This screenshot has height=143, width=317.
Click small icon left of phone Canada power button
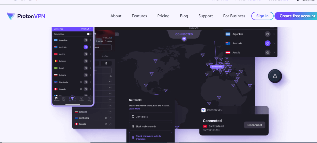pos(81,89)
